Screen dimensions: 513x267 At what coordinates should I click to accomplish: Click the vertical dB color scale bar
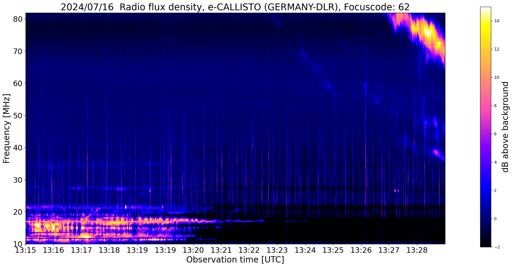[485, 127]
